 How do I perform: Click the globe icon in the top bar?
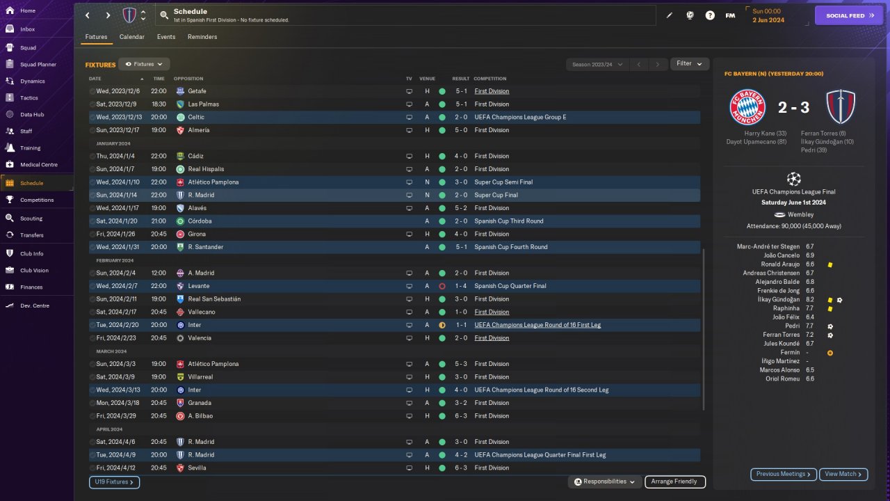pos(690,15)
